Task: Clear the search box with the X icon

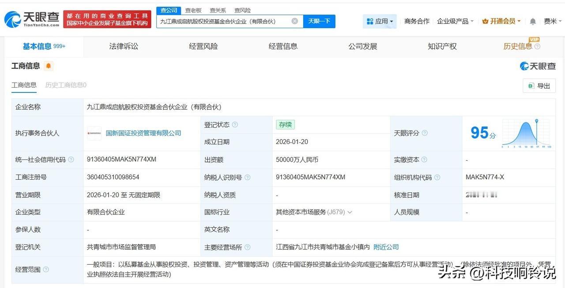Action: point(294,21)
